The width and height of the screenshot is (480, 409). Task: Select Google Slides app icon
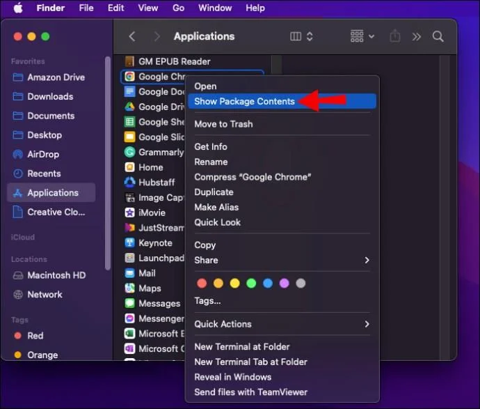click(x=129, y=137)
